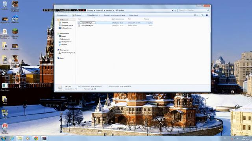Click the red record button on recorder bar
Image resolution: width=252 pixels, height=141 pixels.
[83, 10]
